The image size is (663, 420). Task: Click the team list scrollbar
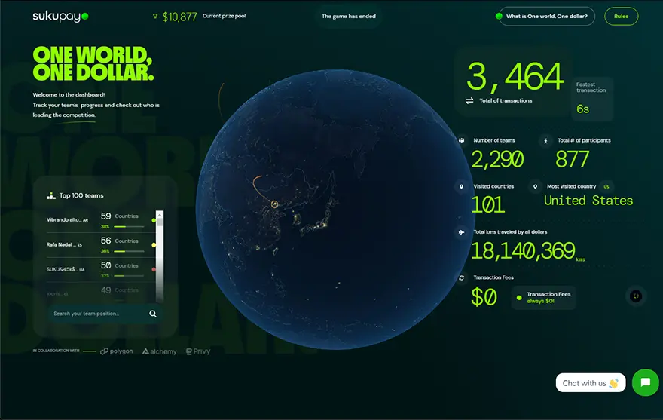[x=160, y=256]
